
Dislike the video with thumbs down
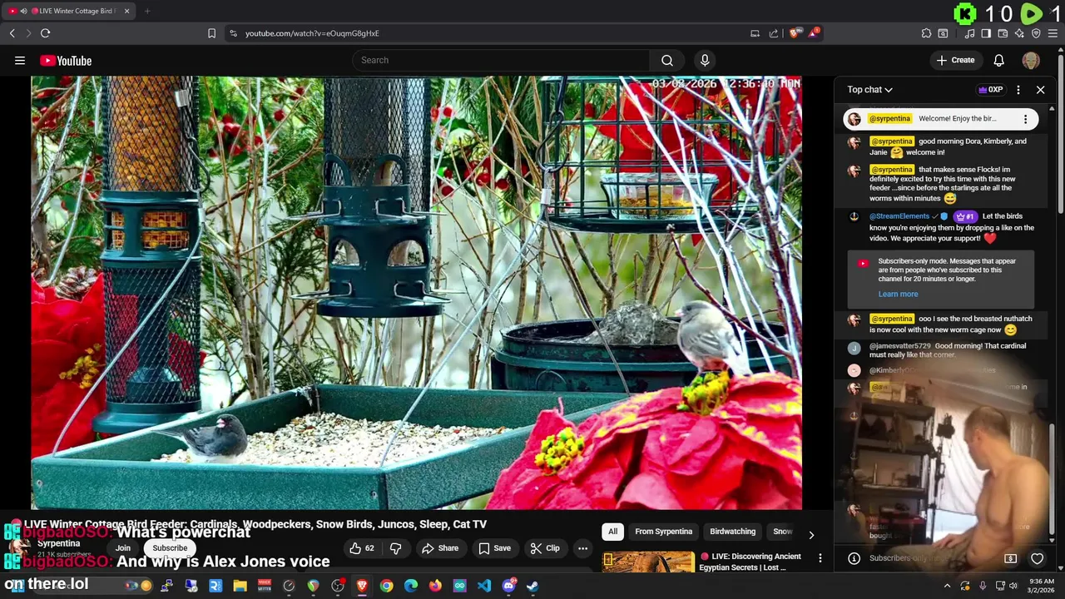[x=396, y=548]
